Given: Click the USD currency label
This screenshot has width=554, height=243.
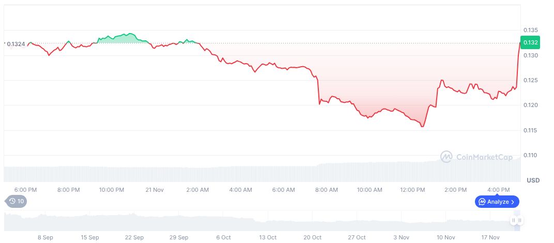Looking at the screenshot, I should [533, 180].
